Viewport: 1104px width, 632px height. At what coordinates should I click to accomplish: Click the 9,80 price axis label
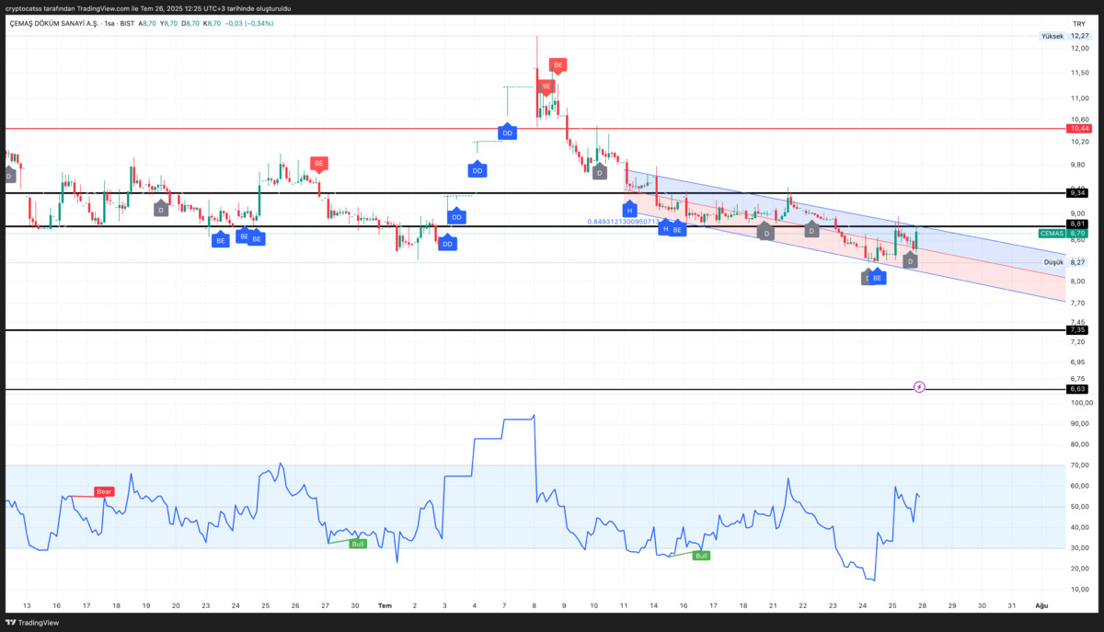1080,166
